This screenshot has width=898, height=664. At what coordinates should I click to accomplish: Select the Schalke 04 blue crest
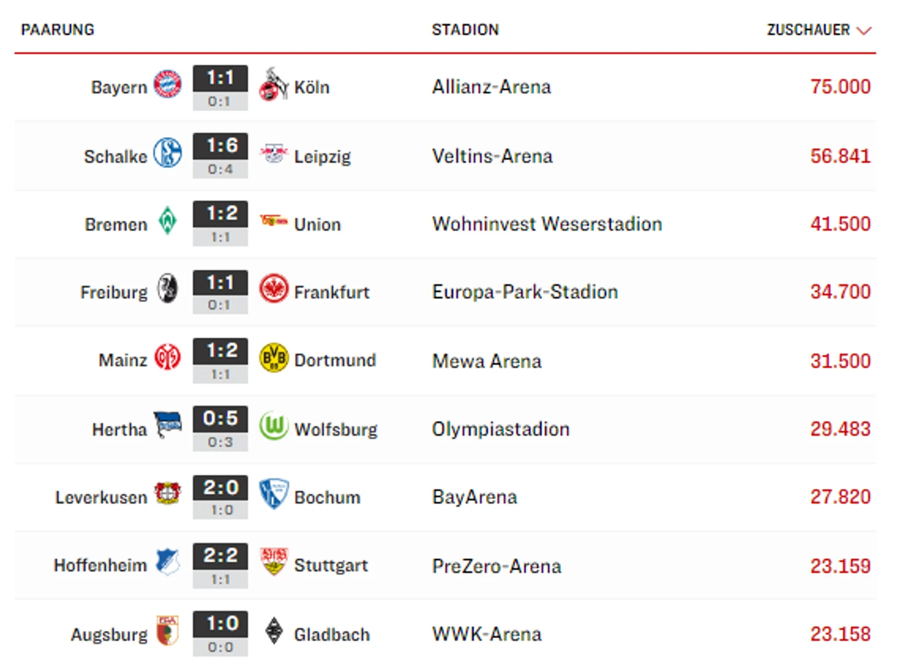coord(167,152)
